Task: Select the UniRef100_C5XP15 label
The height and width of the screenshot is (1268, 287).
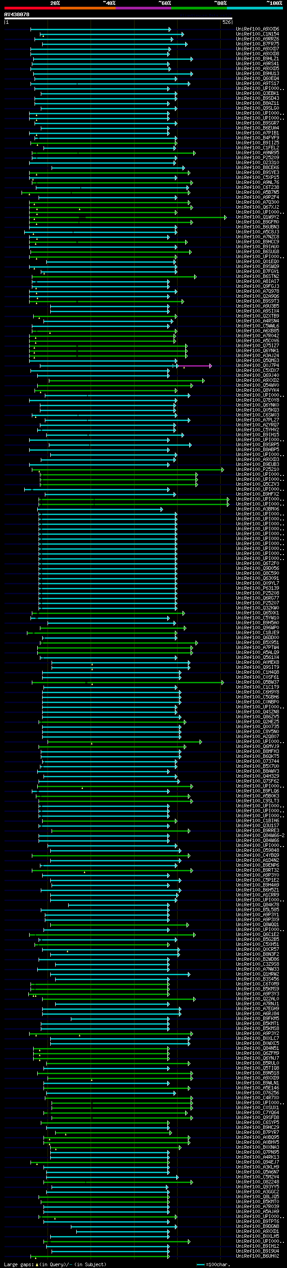Action: 257,177
